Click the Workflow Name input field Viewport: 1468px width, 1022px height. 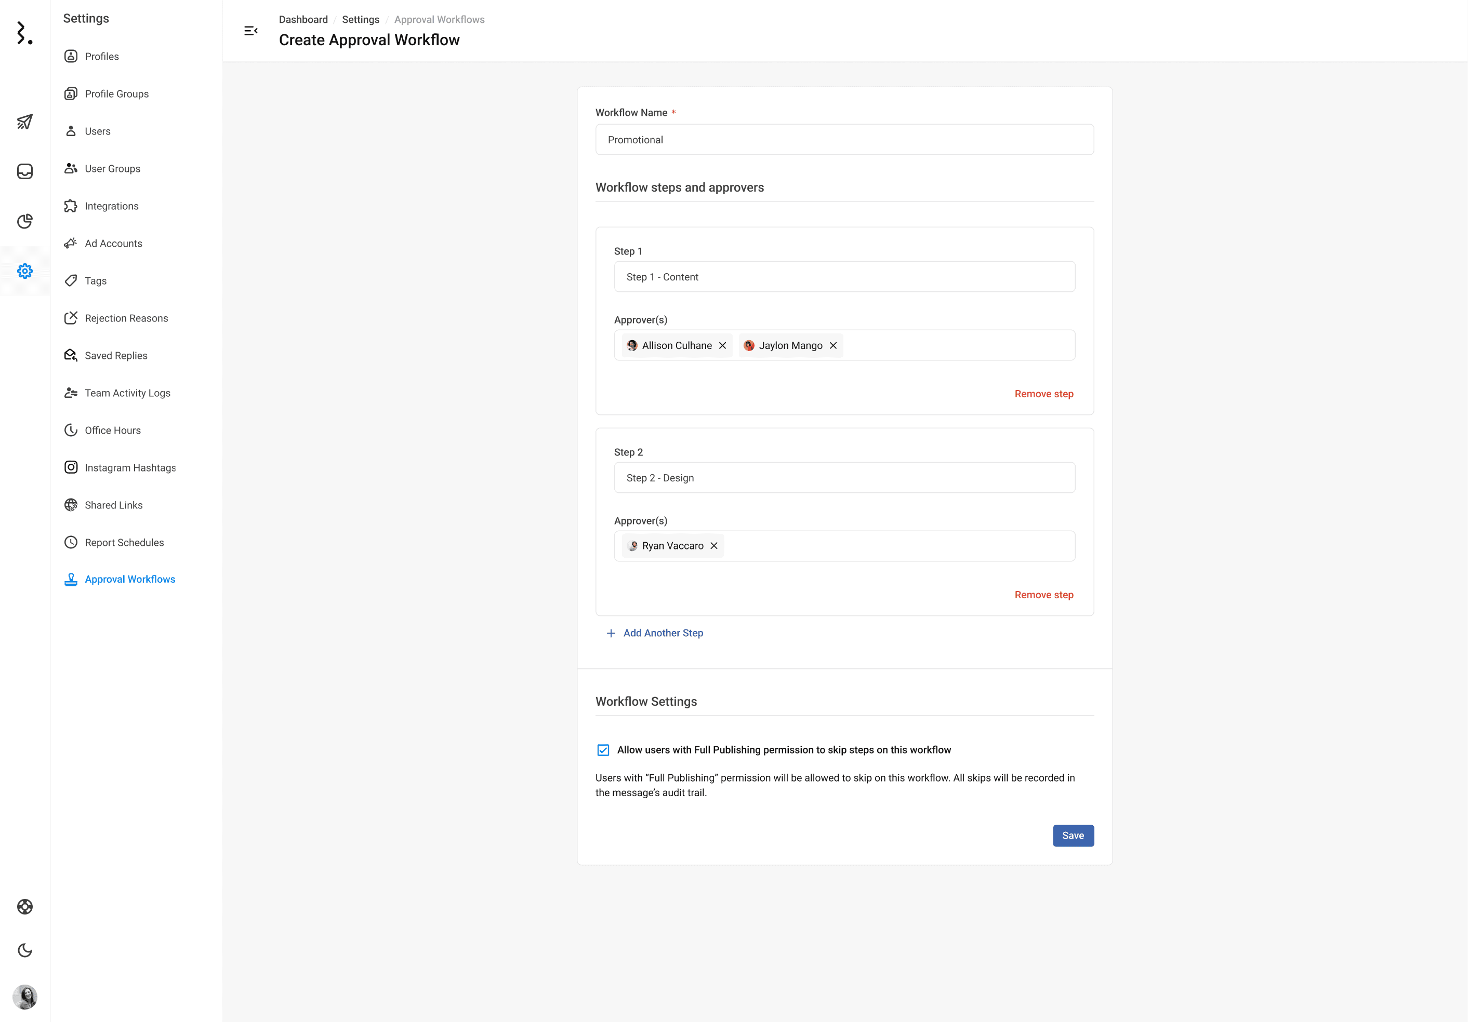point(844,140)
